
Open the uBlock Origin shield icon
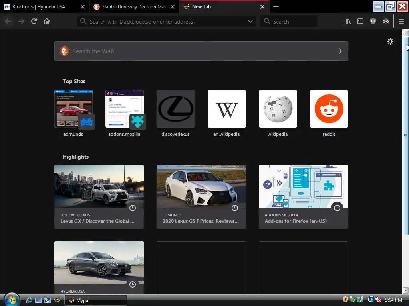pos(373,22)
